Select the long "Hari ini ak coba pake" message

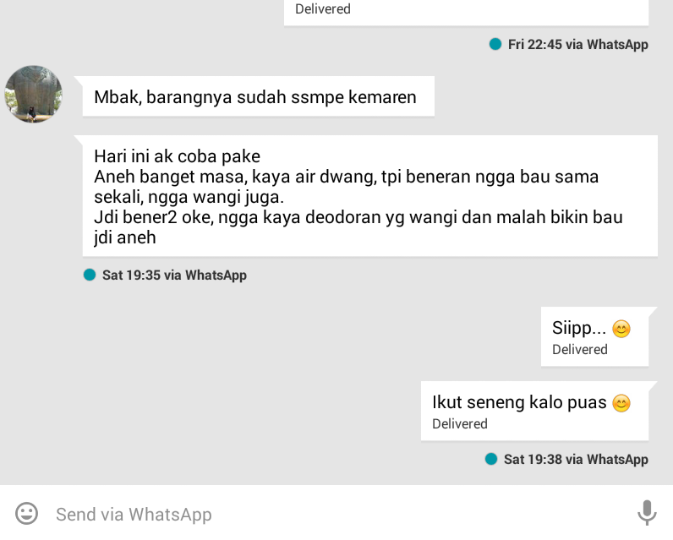[x=370, y=196]
